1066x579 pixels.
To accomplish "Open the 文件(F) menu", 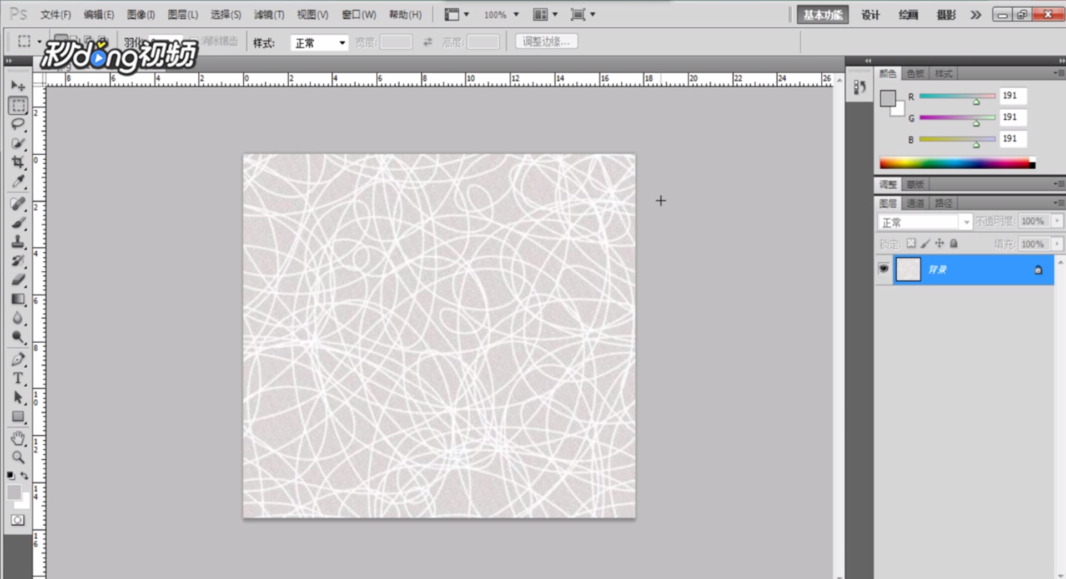I will 56,15.
